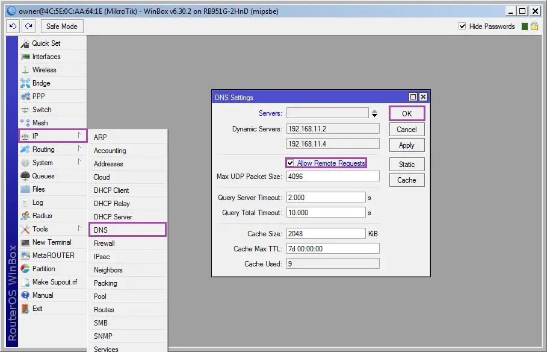Click Cache Max TTL field

pyautogui.click(x=333, y=248)
